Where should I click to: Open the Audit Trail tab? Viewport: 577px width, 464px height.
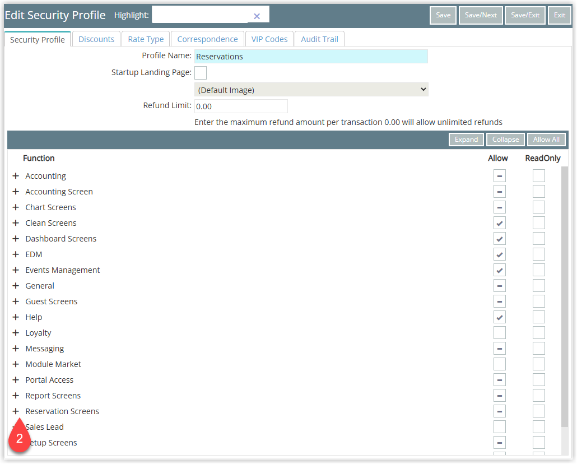tap(319, 39)
